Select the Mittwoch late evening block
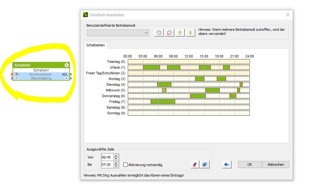The width and height of the screenshot is (315, 188). click(238, 90)
